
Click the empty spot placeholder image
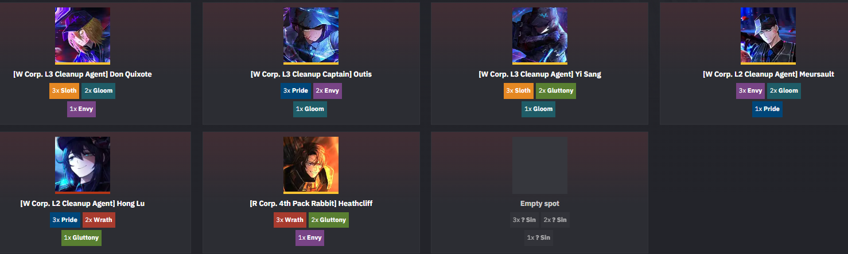coord(540,165)
